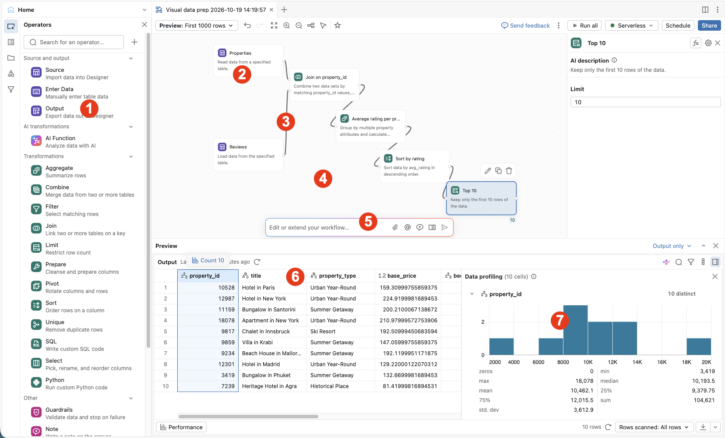Collapse the Transformations section
Image resolution: width=725 pixels, height=438 pixels.
[131, 156]
